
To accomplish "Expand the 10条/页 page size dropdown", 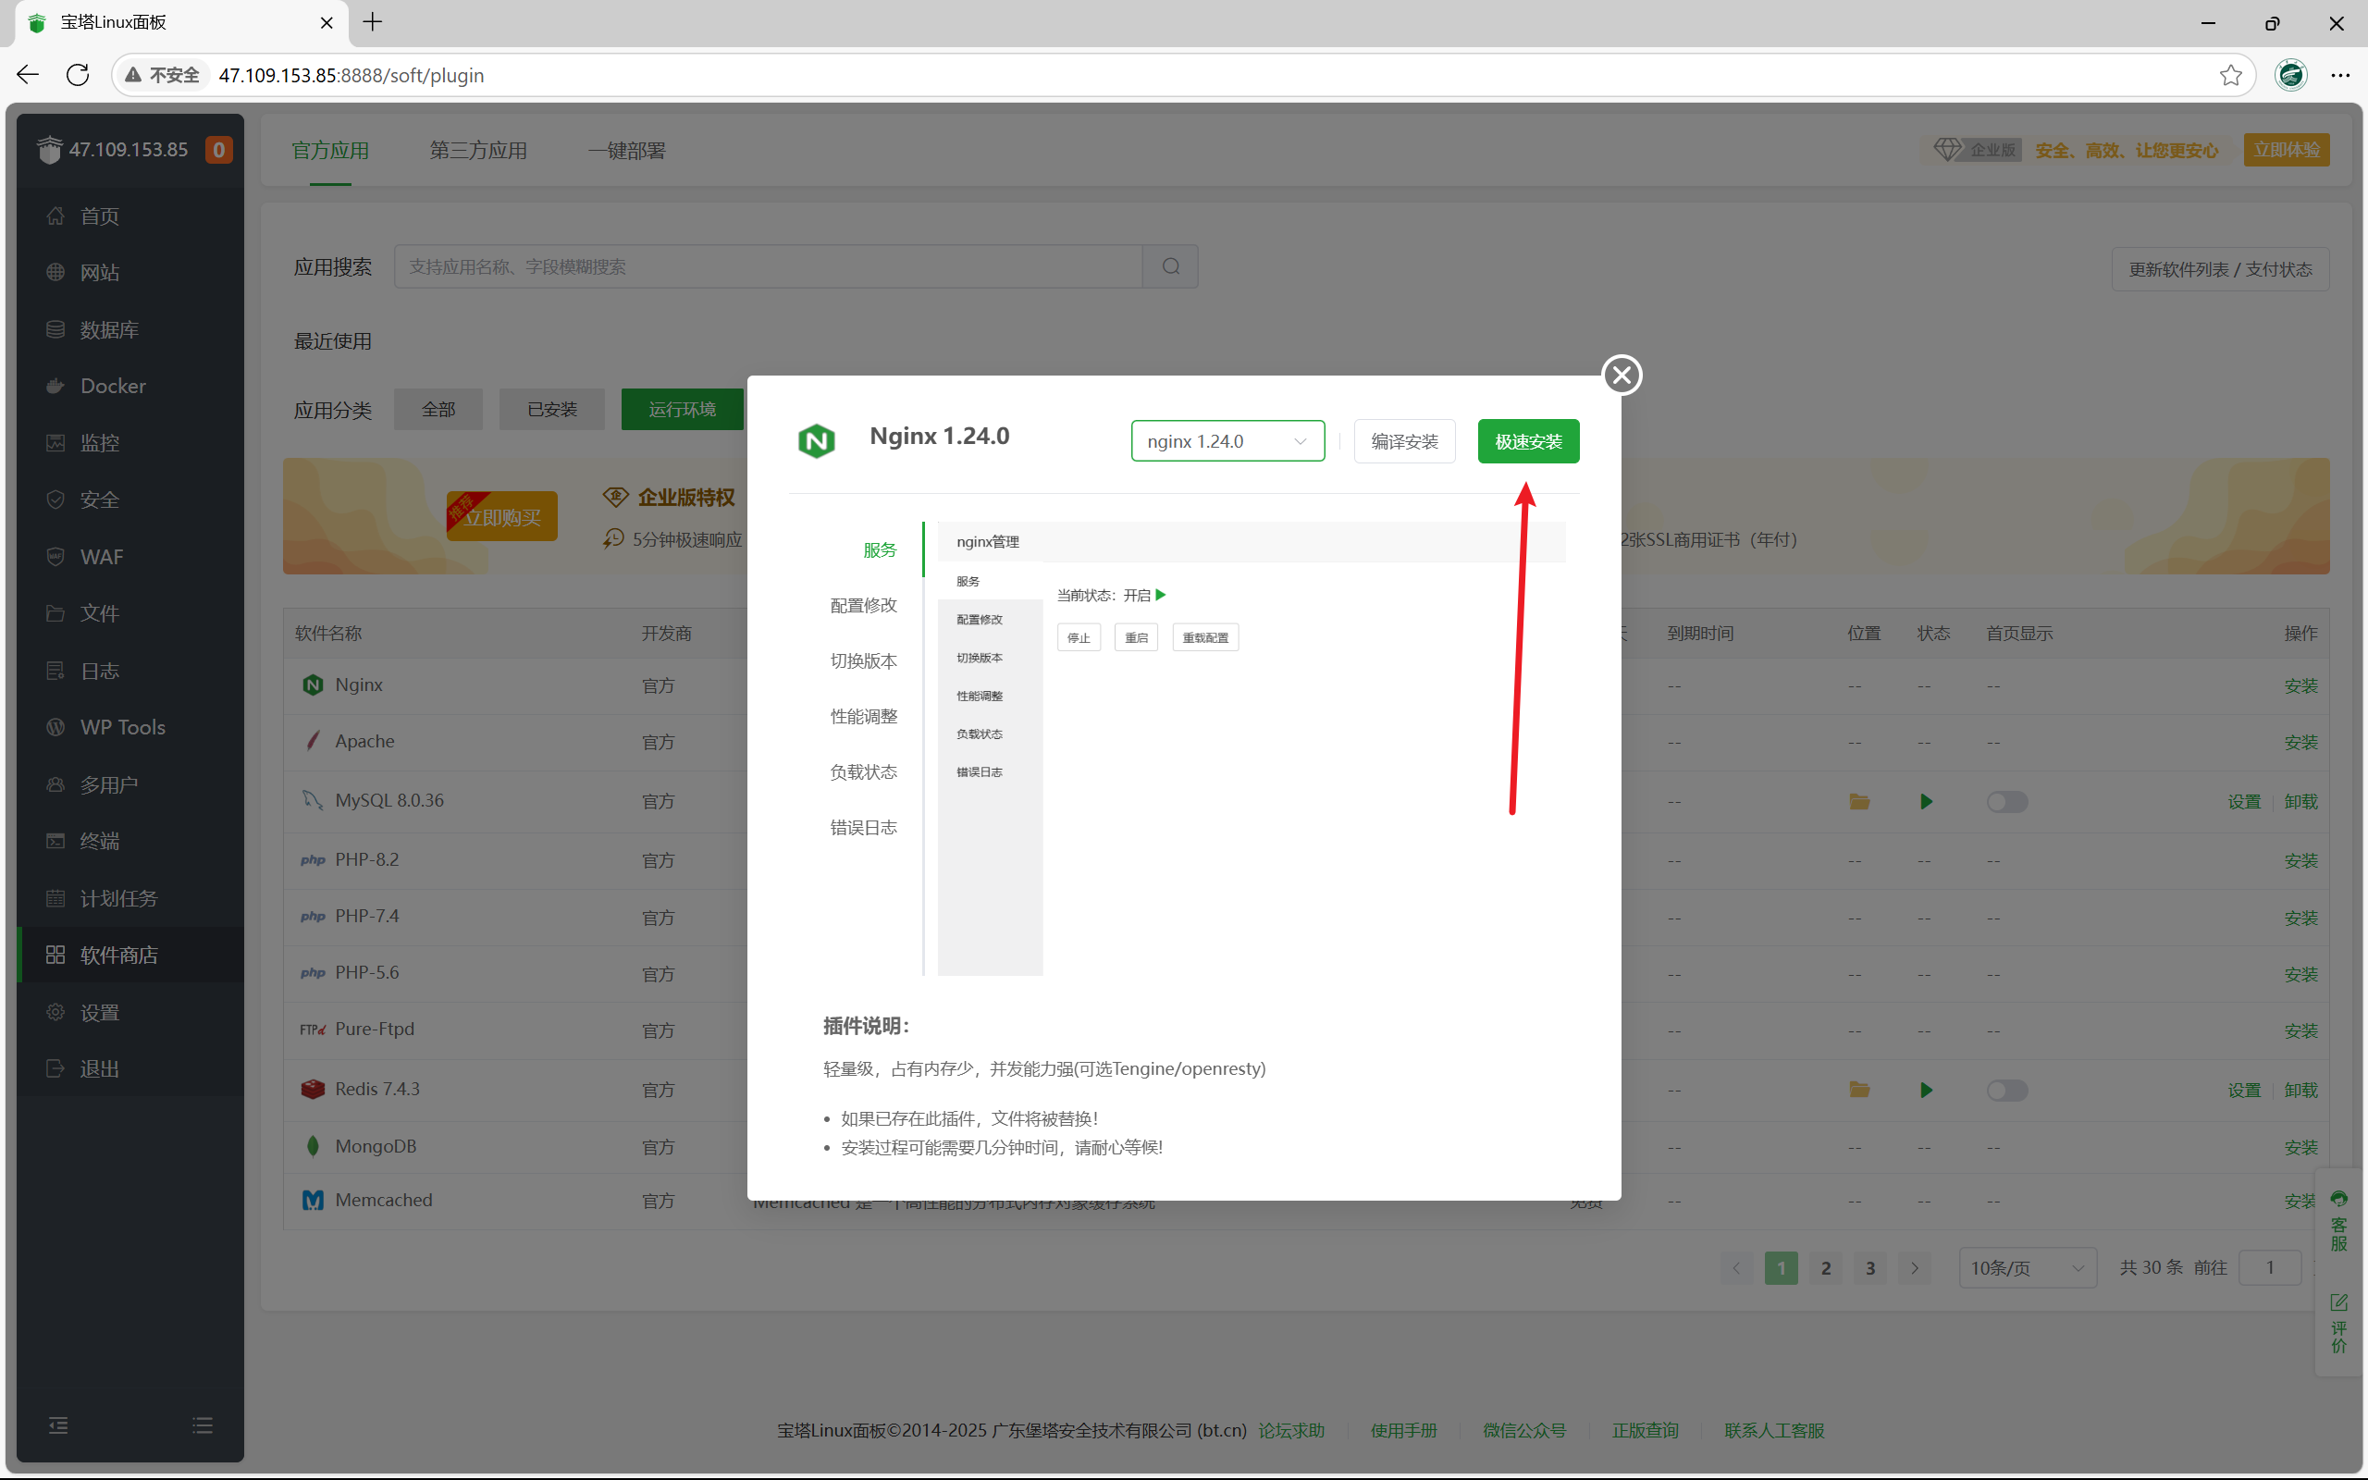I will (x=2027, y=1267).
